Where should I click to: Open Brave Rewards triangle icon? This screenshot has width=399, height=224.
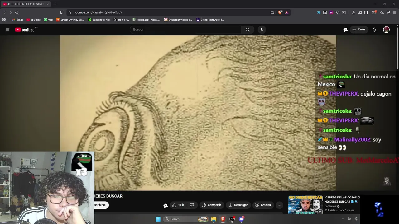click(286, 12)
